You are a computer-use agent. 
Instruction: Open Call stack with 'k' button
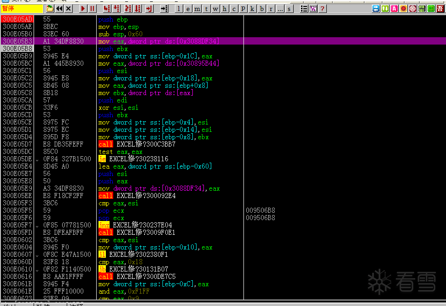[x=252, y=9]
